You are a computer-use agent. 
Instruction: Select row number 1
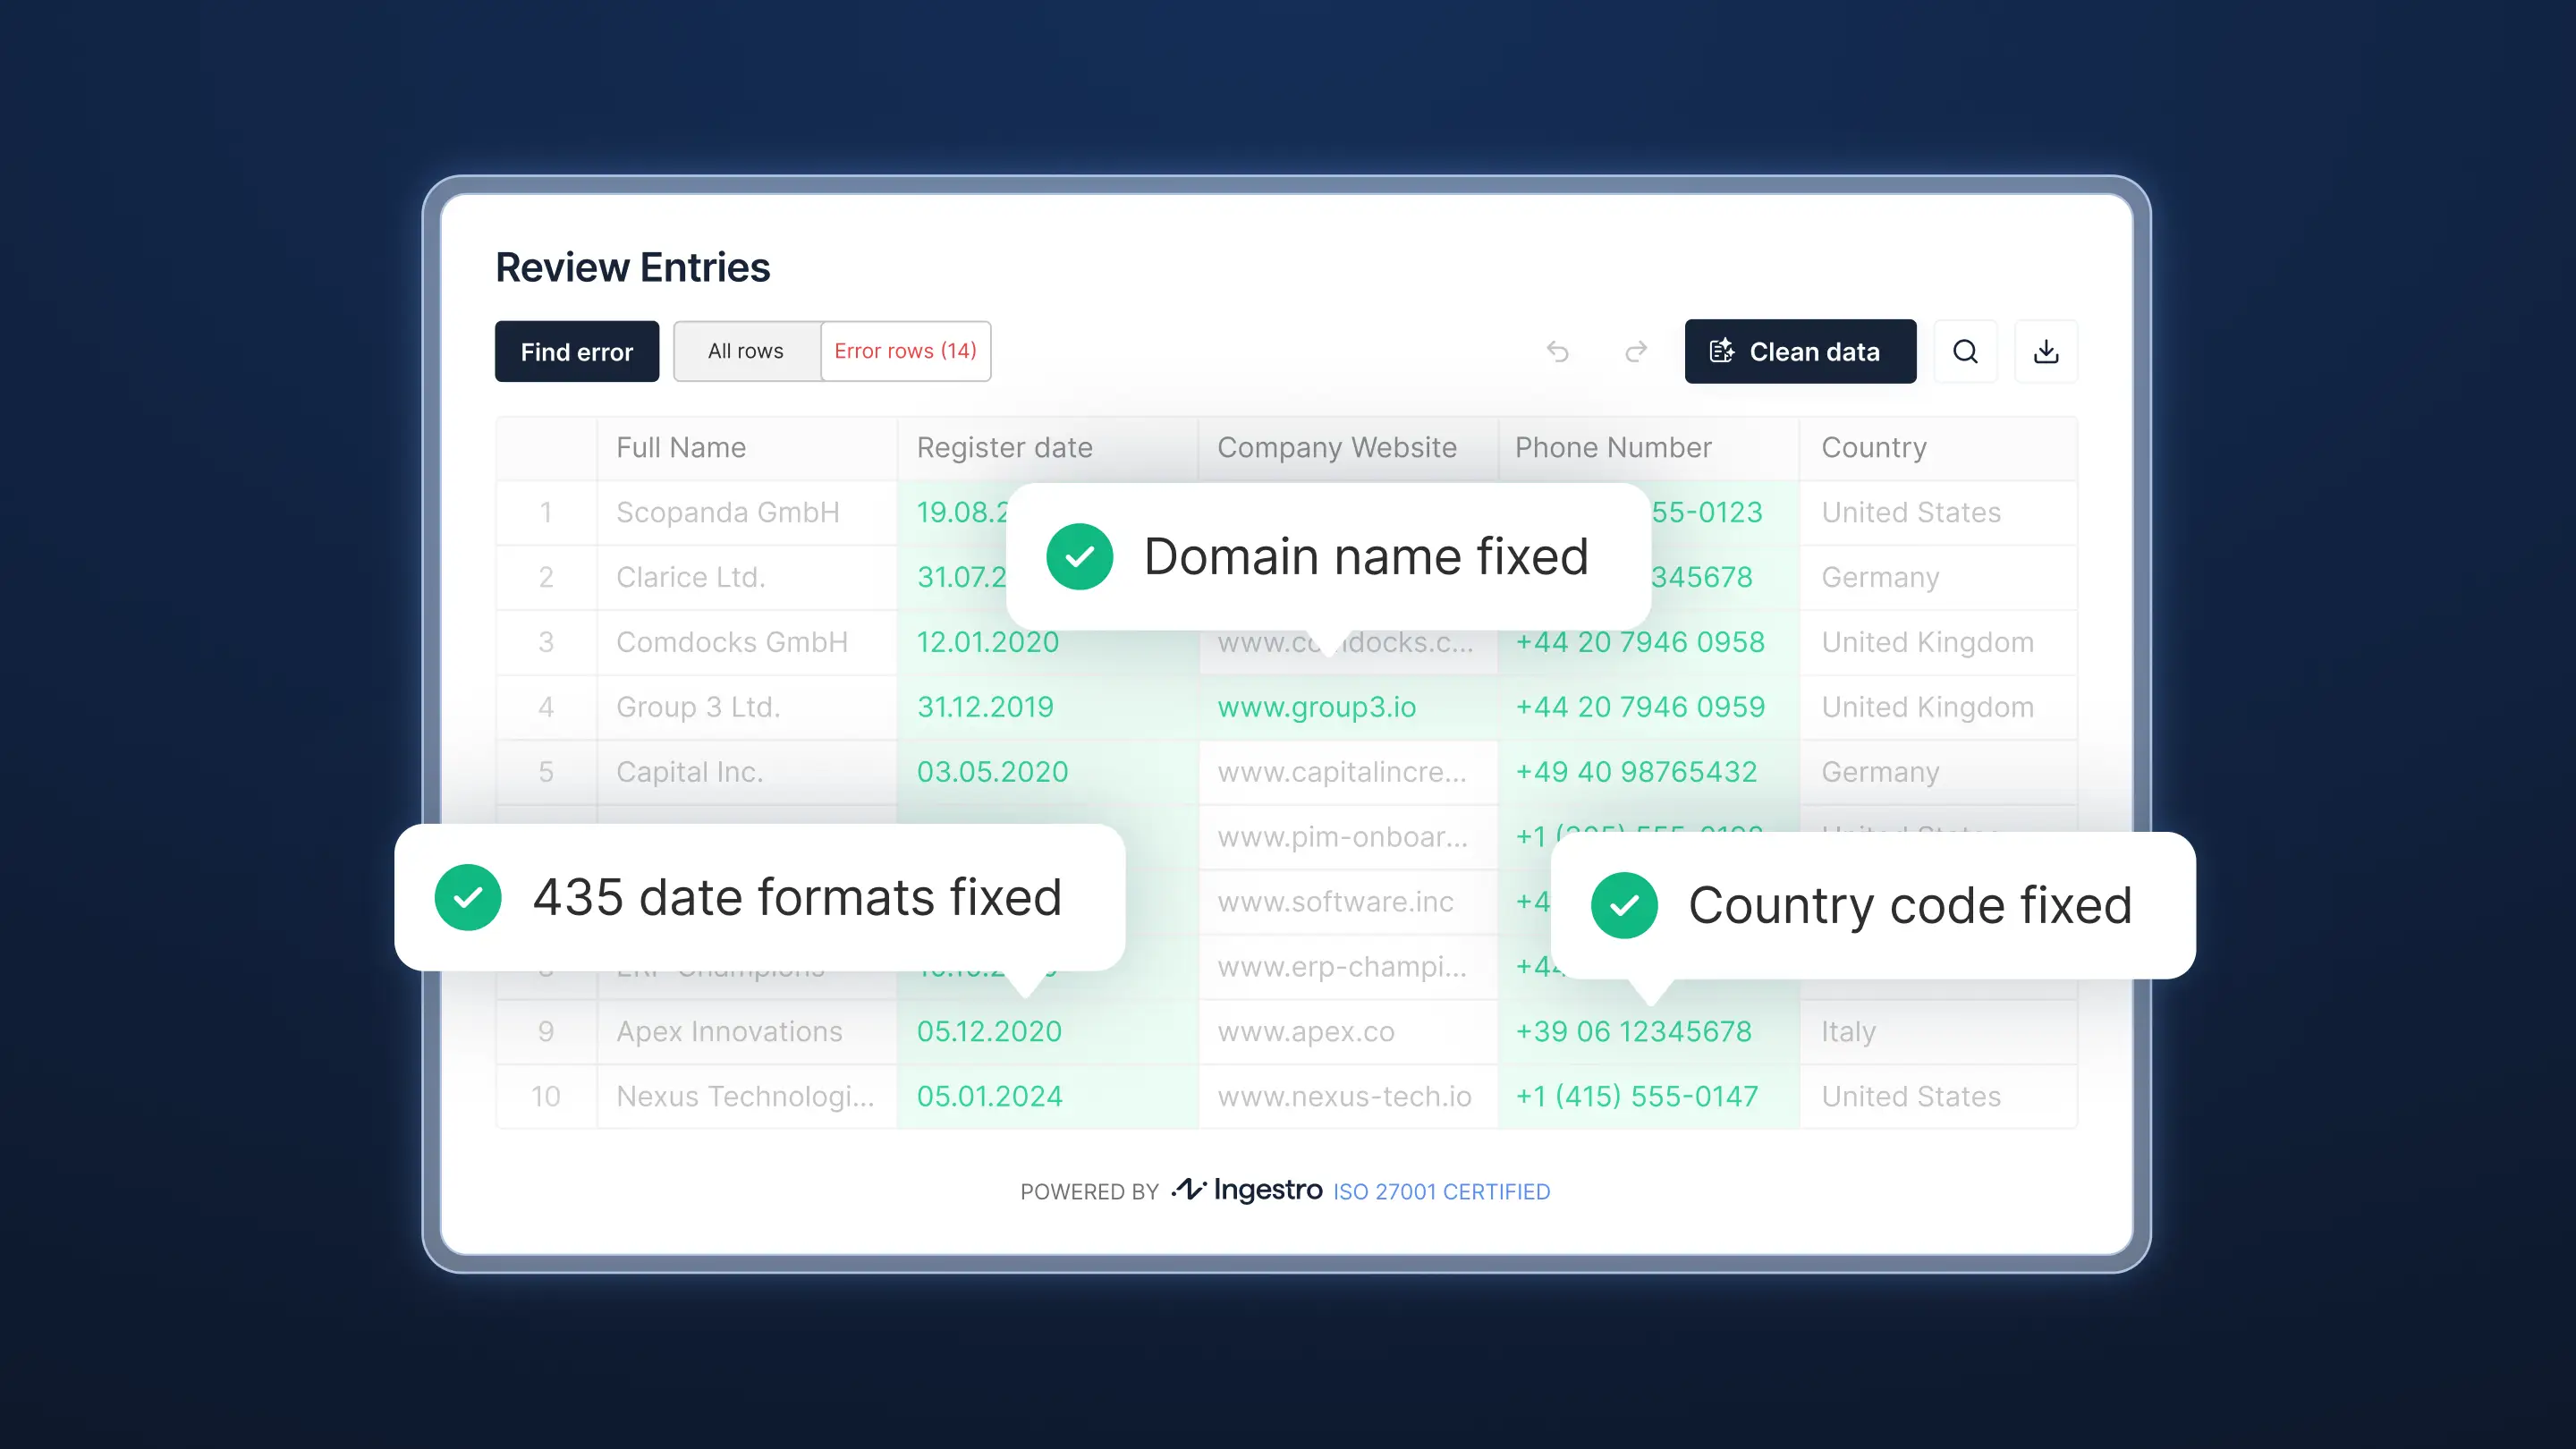click(546, 513)
